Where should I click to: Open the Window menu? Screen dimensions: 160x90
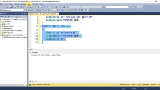[35, 4]
